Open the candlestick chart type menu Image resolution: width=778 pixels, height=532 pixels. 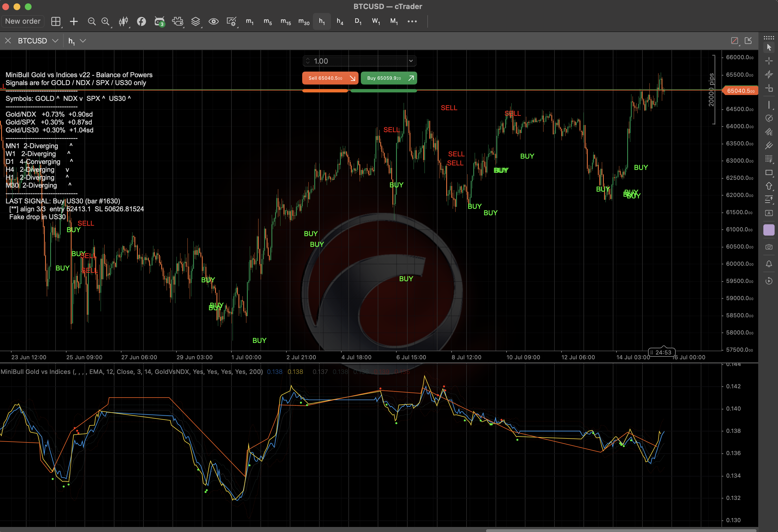tap(123, 21)
